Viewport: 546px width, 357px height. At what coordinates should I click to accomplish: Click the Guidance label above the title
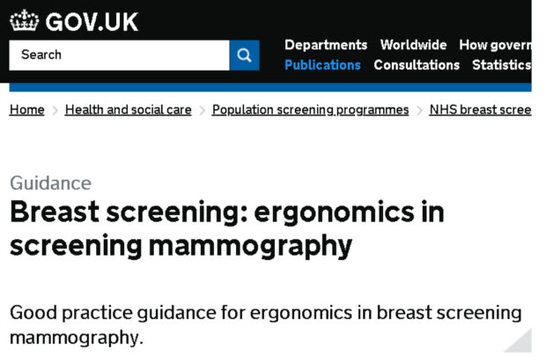click(50, 183)
